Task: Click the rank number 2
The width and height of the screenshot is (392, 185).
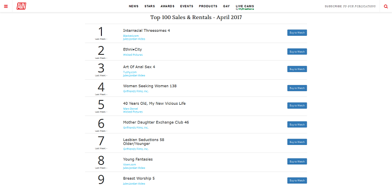Action: [101, 51]
